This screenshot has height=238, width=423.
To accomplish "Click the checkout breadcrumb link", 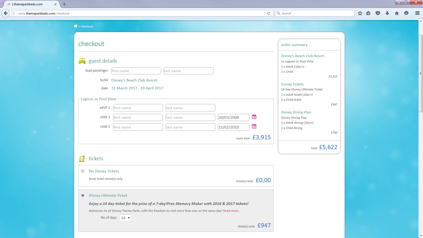I will tap(87, 26).
